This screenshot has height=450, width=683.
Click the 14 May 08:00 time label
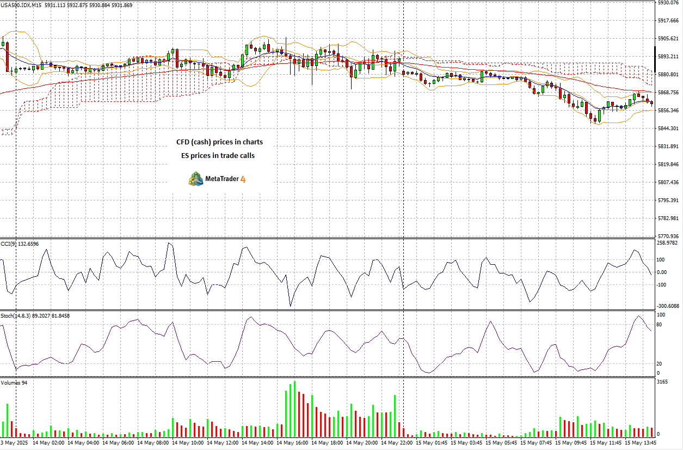(152, 442)
